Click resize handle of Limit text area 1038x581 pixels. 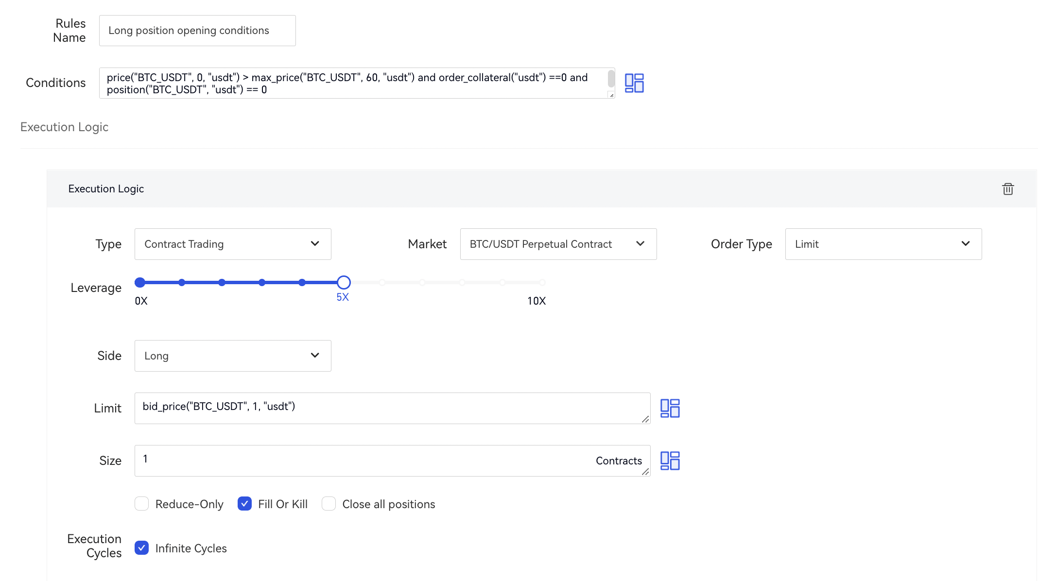[x=645, y=419]
